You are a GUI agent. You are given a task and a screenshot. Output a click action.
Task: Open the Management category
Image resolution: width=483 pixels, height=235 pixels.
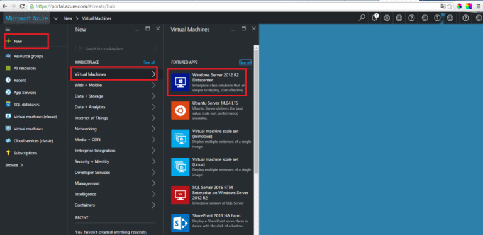point(115,183)
